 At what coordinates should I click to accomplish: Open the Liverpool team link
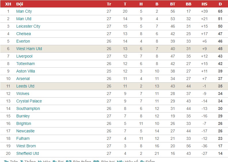tap(24, 56)
